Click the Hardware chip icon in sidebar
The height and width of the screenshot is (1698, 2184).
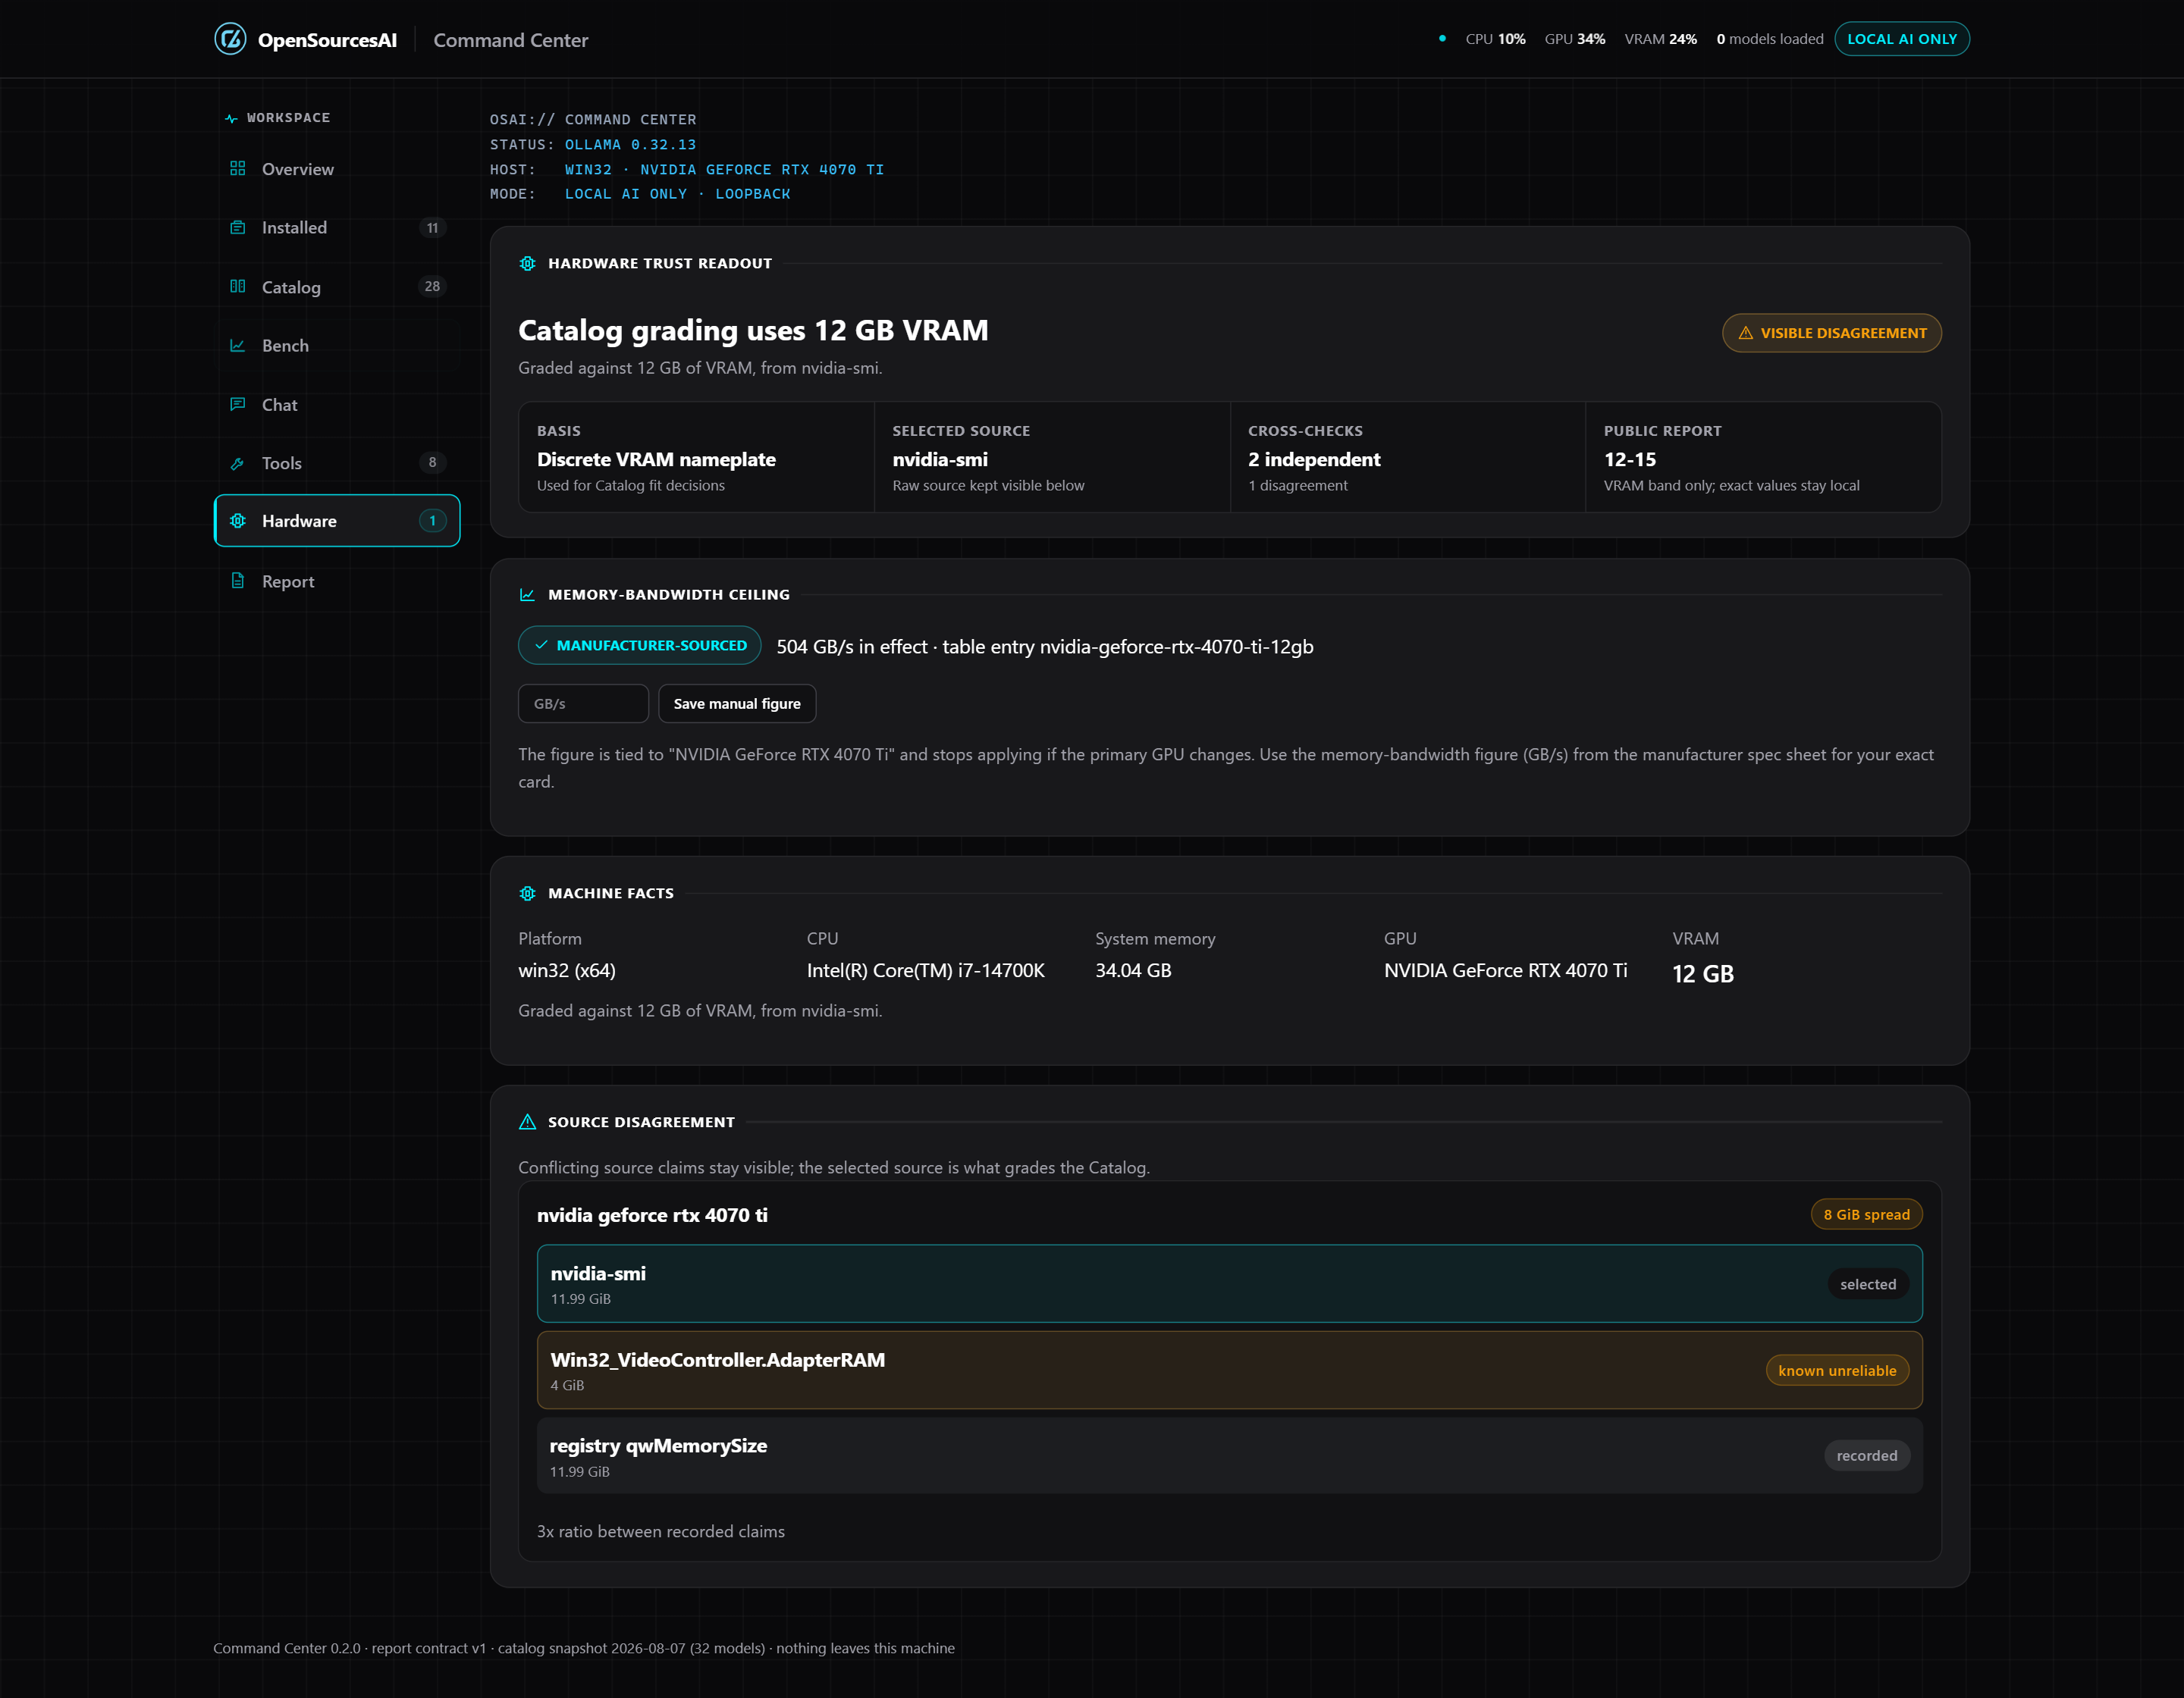click(237, 521)
